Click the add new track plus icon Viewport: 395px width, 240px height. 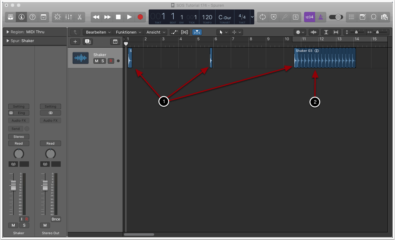(x=75, y=42)
